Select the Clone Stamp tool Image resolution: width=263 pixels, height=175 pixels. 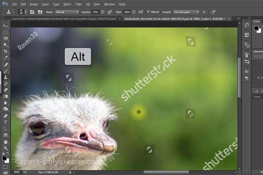coord(6,77)
